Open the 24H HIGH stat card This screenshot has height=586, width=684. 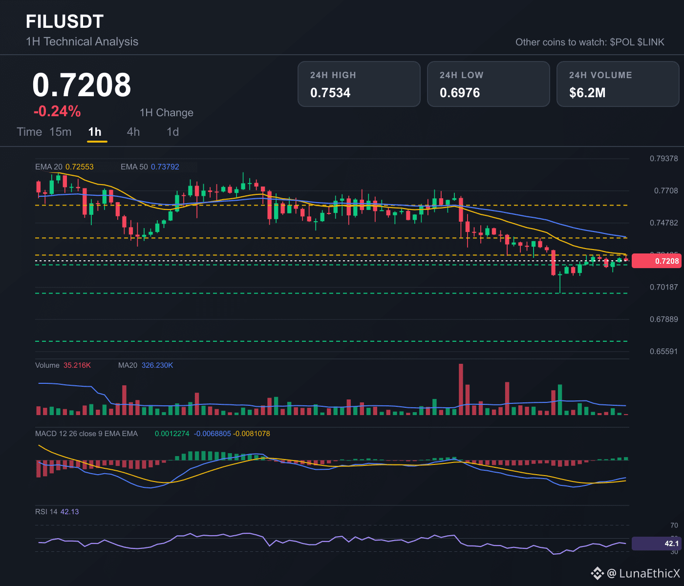[359, 84]
